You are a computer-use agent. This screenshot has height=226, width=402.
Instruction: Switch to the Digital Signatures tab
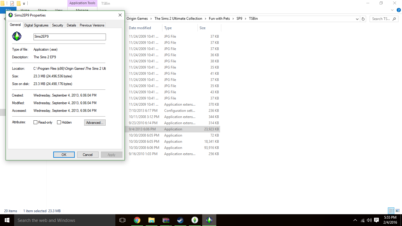coord(36,25)
